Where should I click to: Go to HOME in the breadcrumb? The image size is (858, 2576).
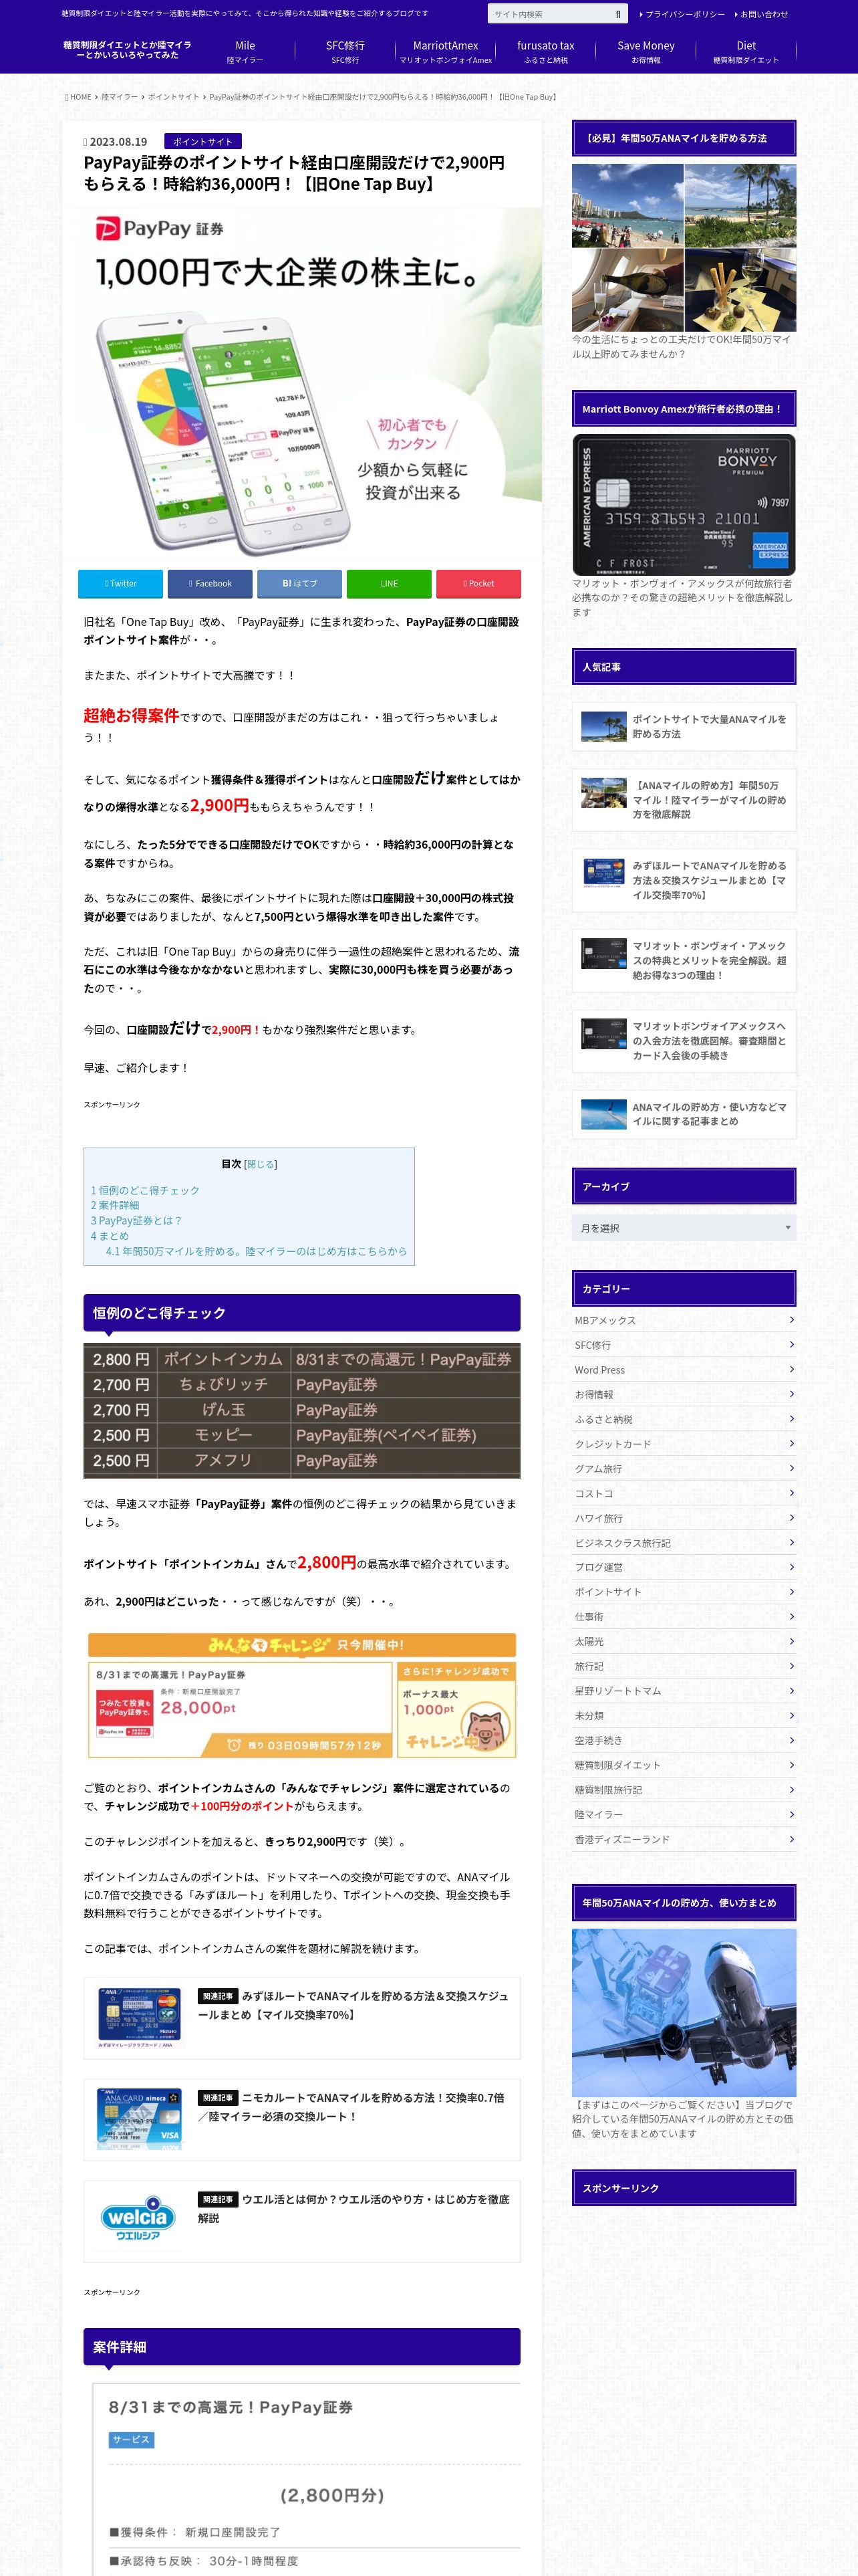coord(79,97)
